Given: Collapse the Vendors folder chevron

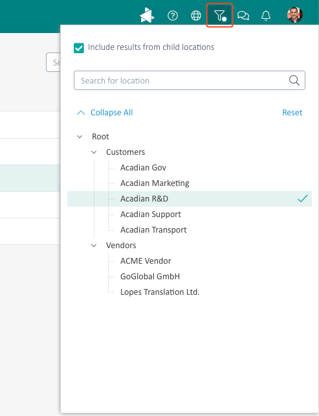Looking at the screenshot, I should point(94,246).
